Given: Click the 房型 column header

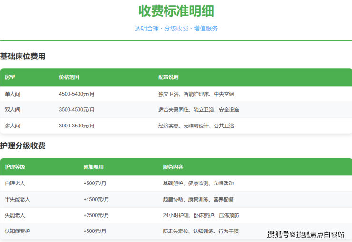Looking at the screenshot, I should pos(10,77).
